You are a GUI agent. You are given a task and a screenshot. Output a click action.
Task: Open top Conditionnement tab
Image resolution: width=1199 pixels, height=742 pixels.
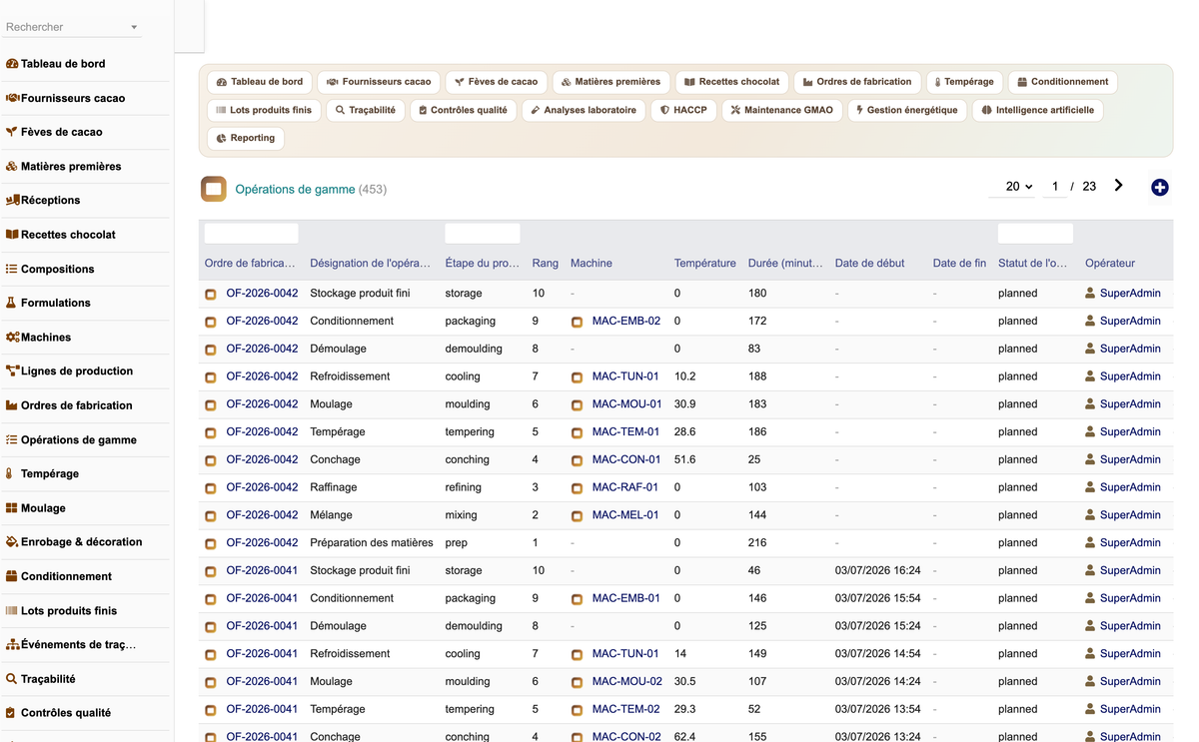click(x=1062, y=82)
